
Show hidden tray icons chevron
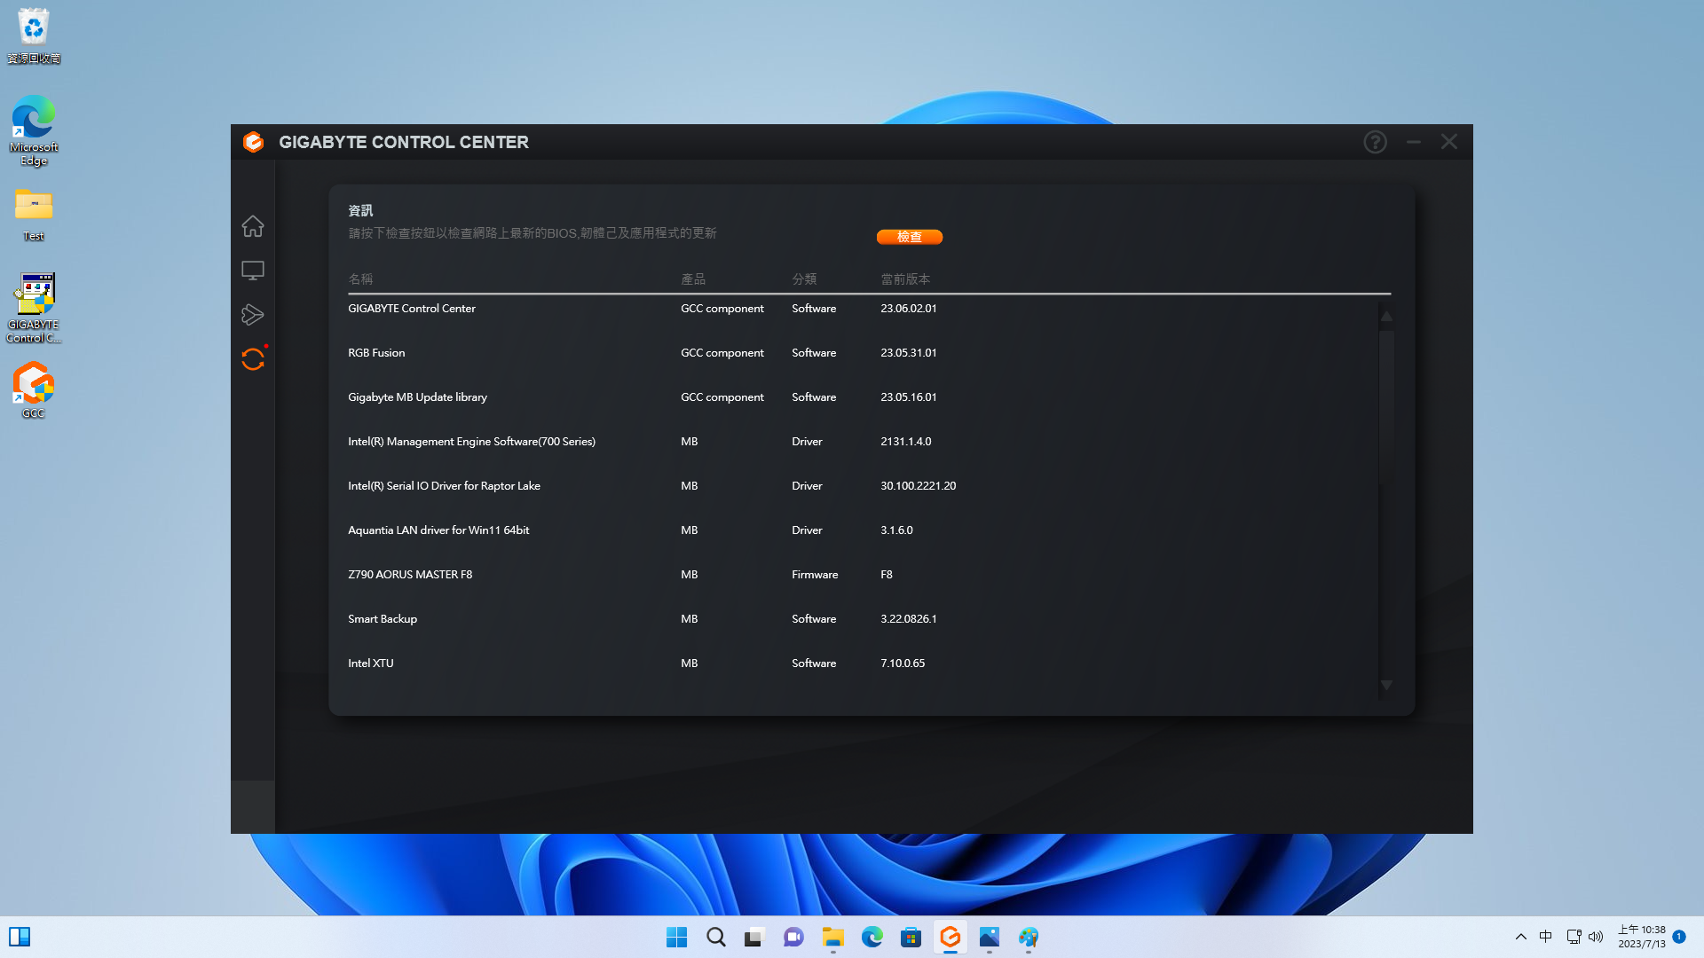point(1520,937)
